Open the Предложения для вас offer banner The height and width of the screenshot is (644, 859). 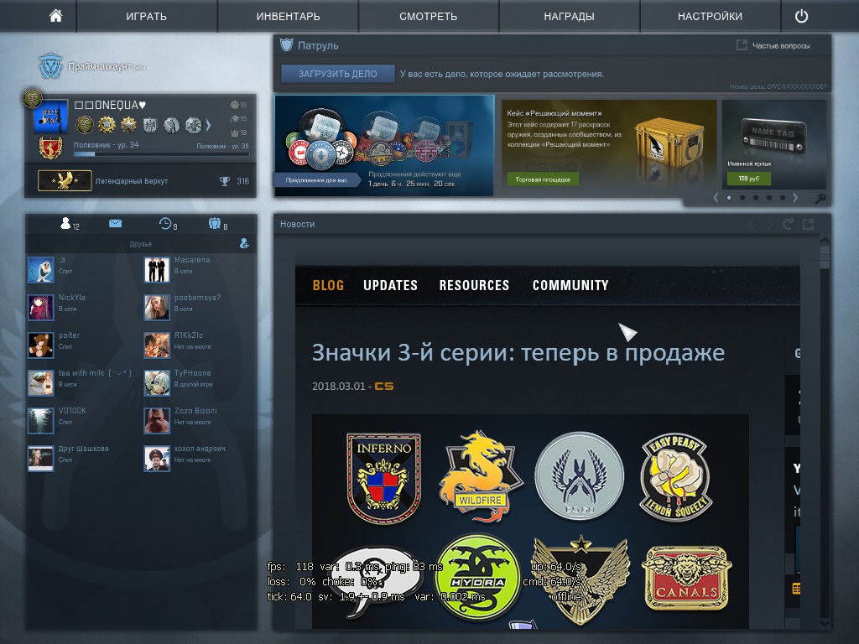click(384, 146)
